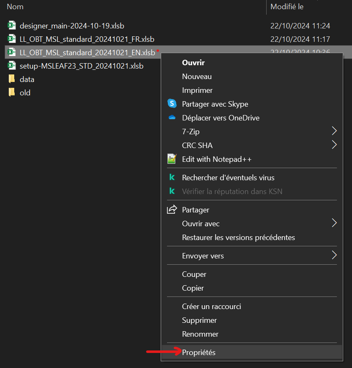
Task: Select file setup-MSLEAF23_STD_20241021.xlsb
Action: pyautogui.click(x=82, y=66)
